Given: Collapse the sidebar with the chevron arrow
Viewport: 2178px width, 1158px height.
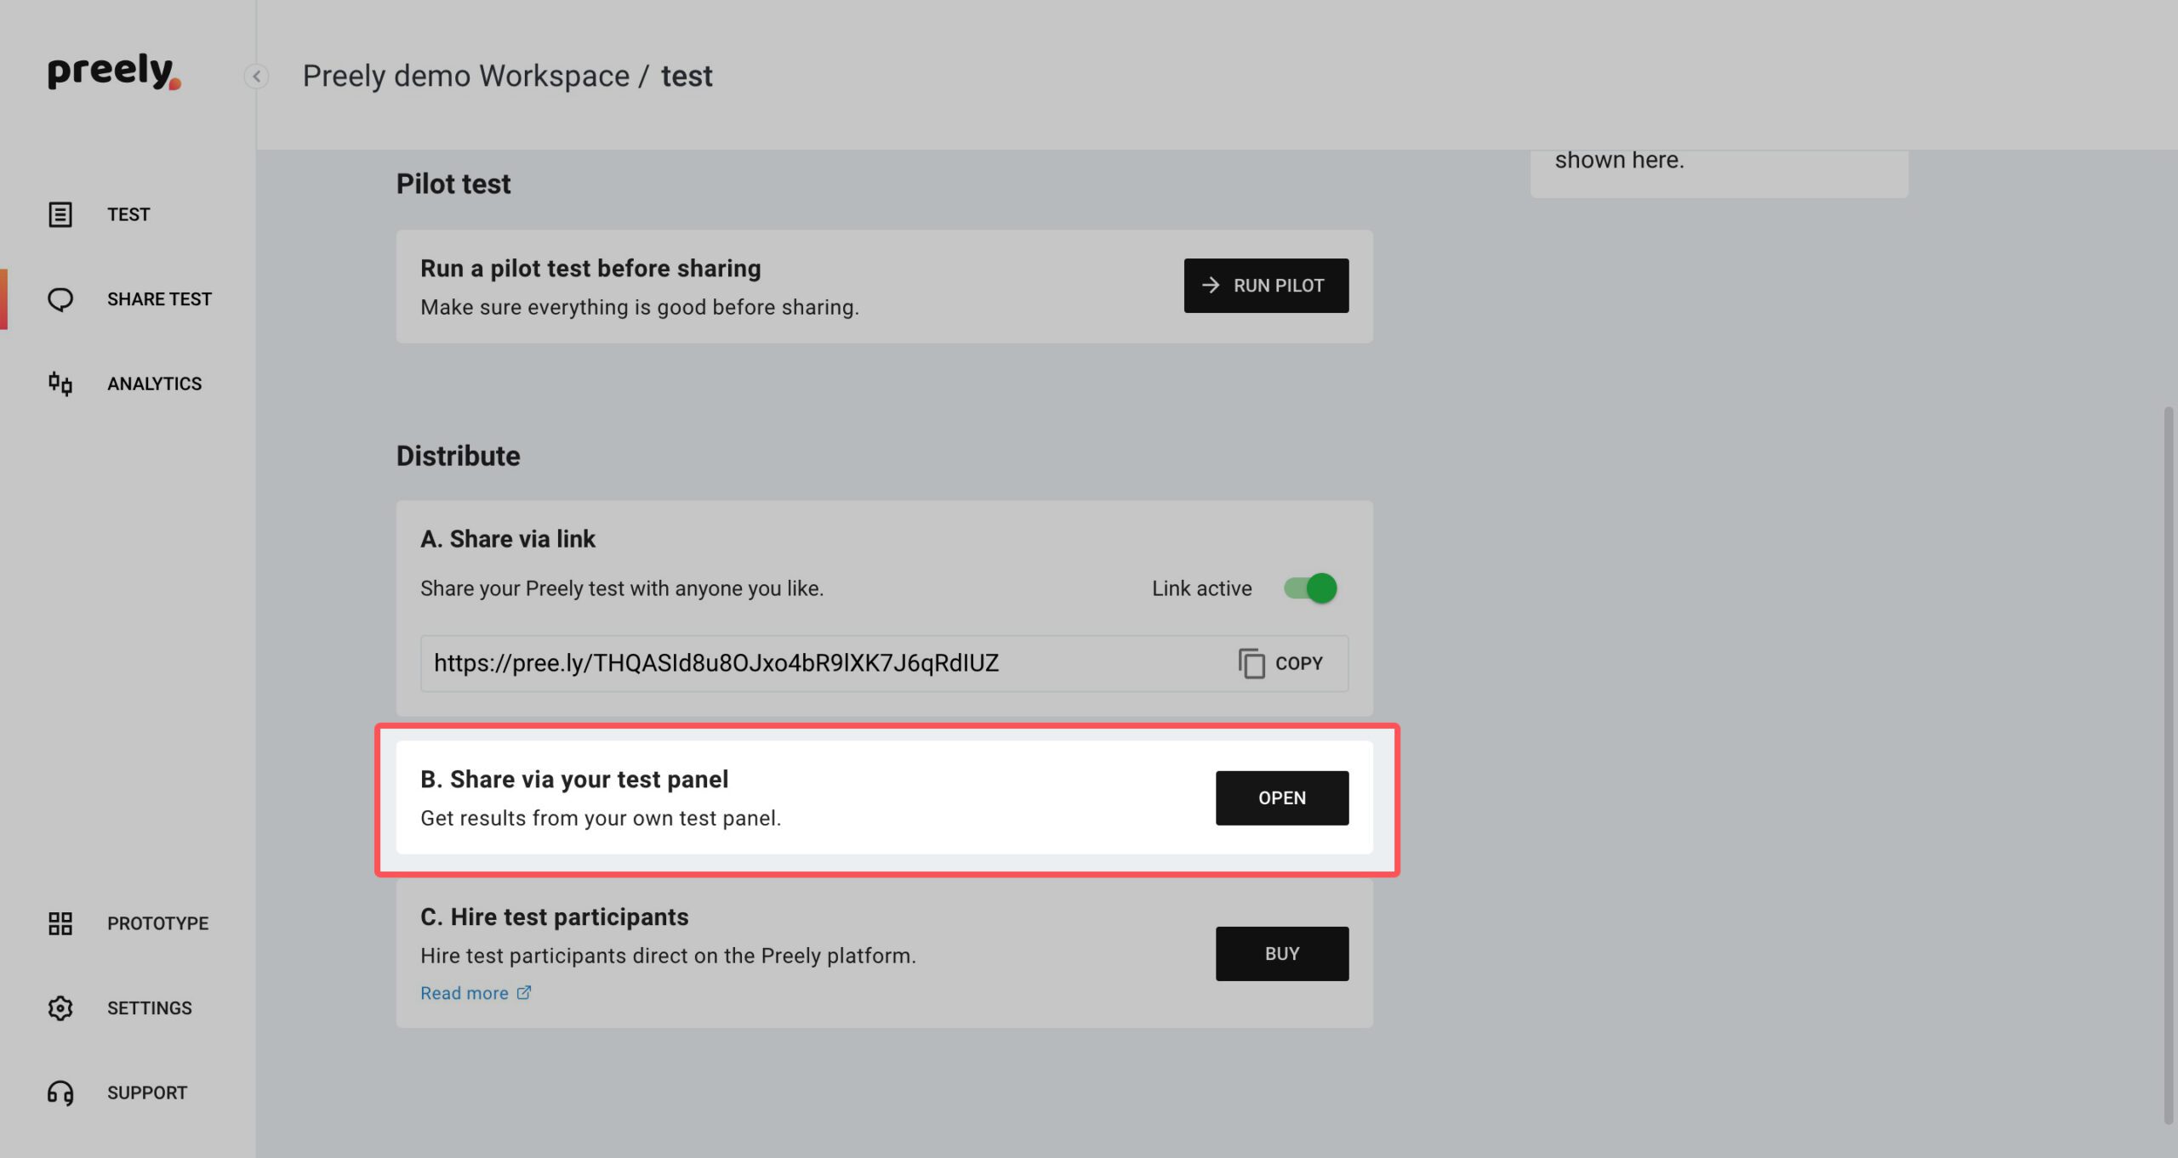Looking at the screenshot, I should coord(256,77).
